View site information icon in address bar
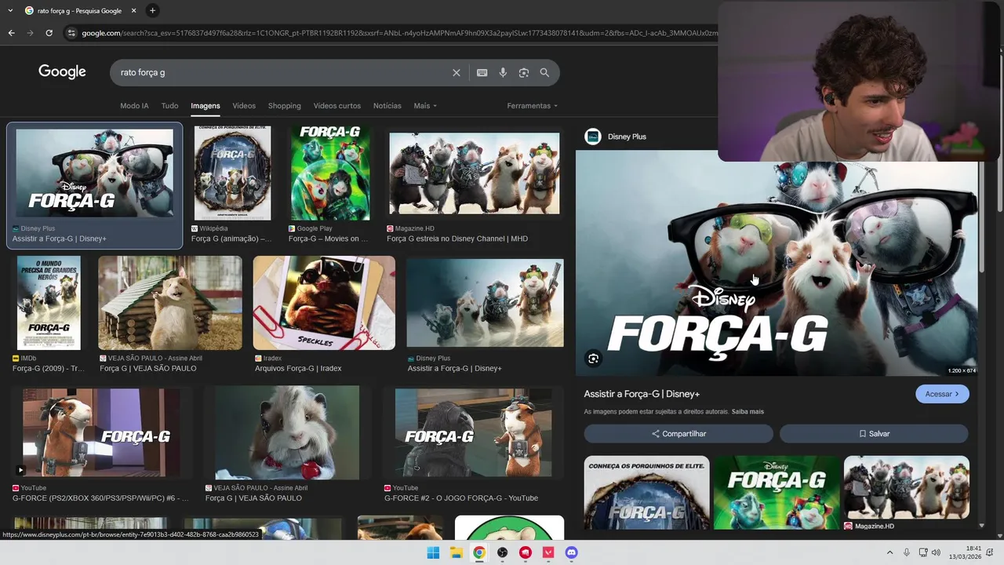The width and height of the screenshot is (1004, 565). 71,33
